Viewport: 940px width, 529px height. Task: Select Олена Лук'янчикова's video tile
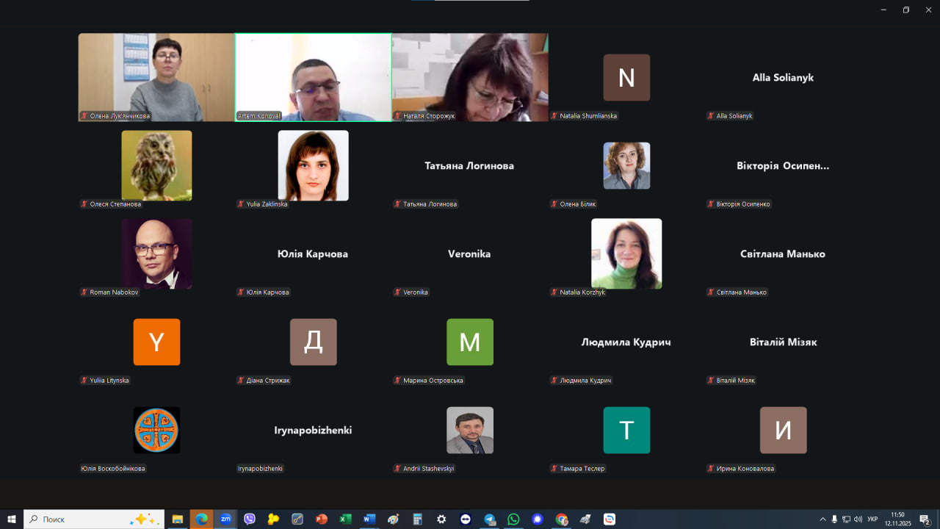156,77
